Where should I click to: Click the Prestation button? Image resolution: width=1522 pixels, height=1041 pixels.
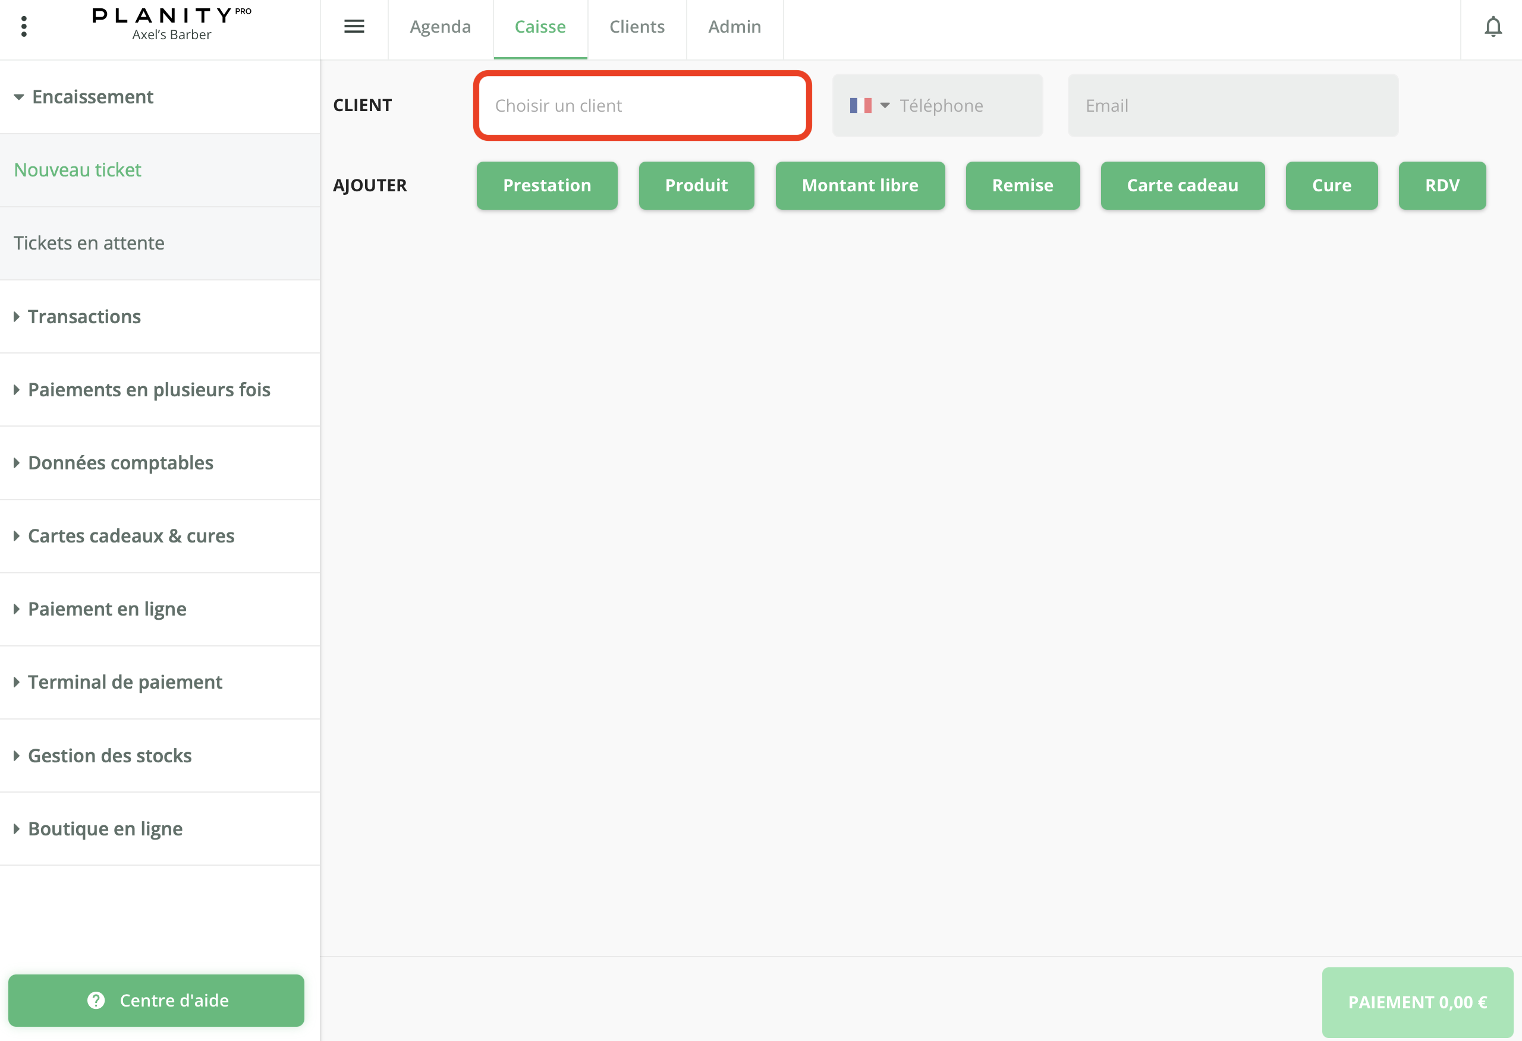547,186
